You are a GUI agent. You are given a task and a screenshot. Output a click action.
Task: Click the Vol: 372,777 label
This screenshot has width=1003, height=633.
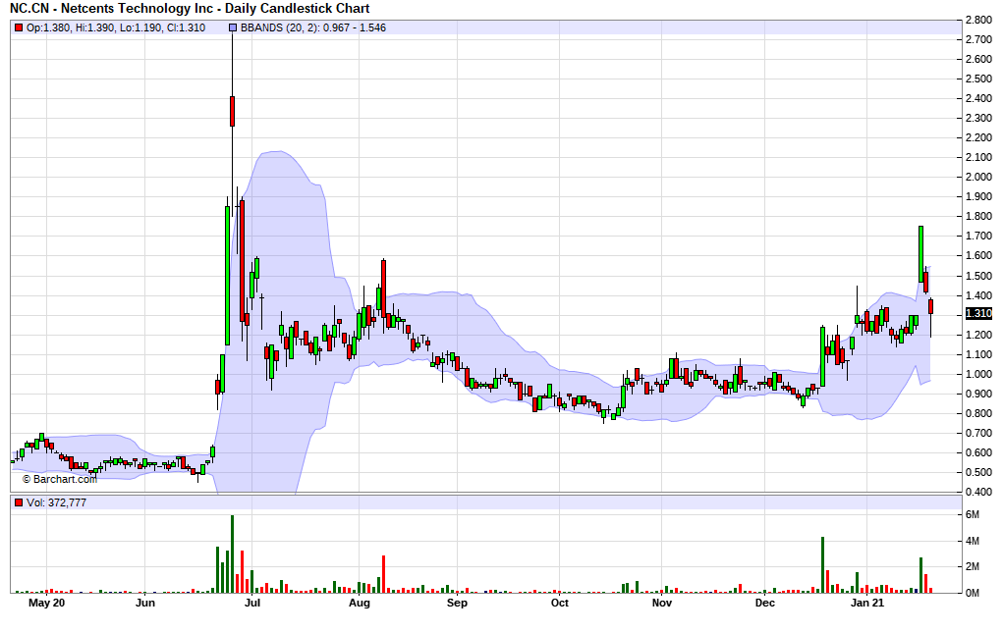[x=56, y=502]
